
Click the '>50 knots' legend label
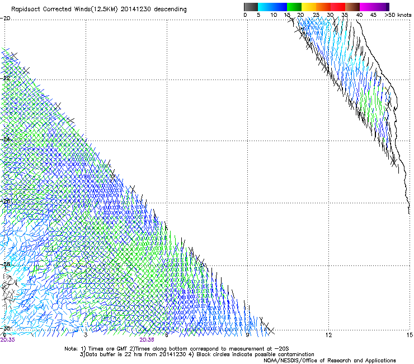click(x=398, y=15)
